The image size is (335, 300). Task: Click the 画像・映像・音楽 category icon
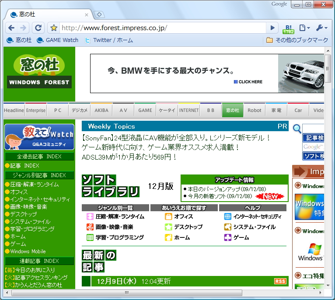pos(90,227)
